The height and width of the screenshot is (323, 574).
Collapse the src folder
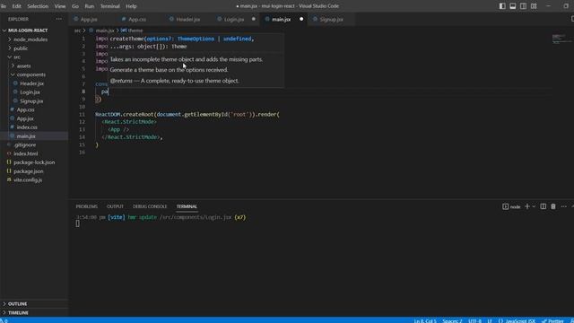coord(17,57)
